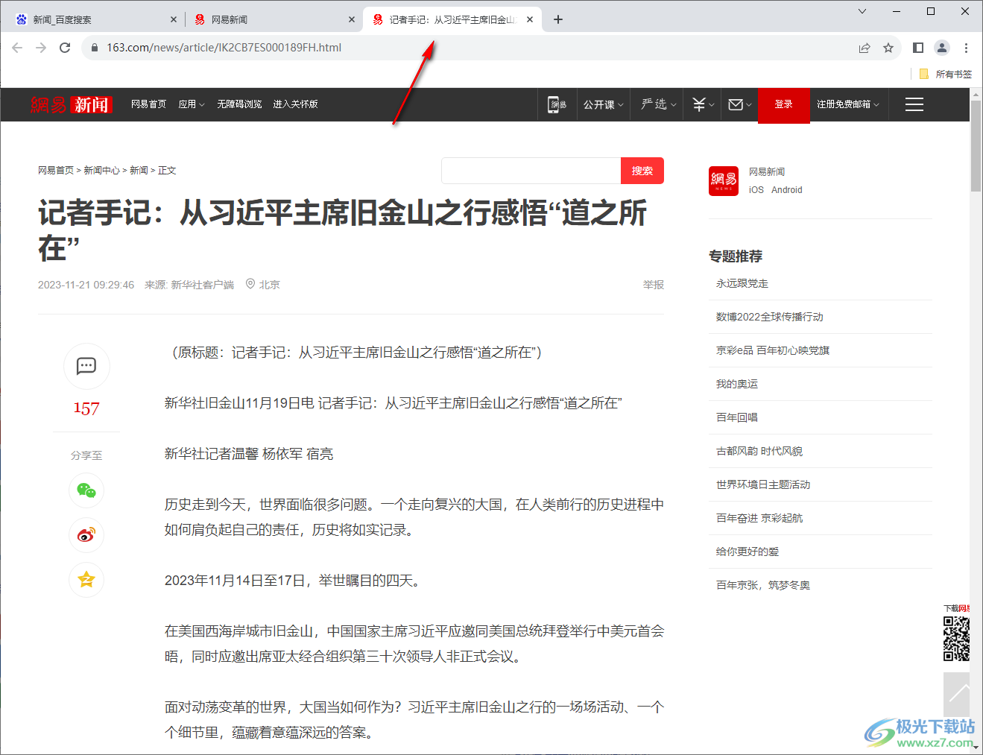Click the browser forward arrow

(41, 48)
